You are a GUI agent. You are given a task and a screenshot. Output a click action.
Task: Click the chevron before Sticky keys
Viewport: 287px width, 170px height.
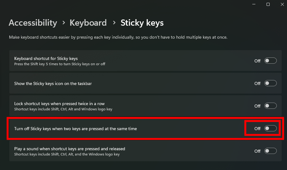point(114,23)
